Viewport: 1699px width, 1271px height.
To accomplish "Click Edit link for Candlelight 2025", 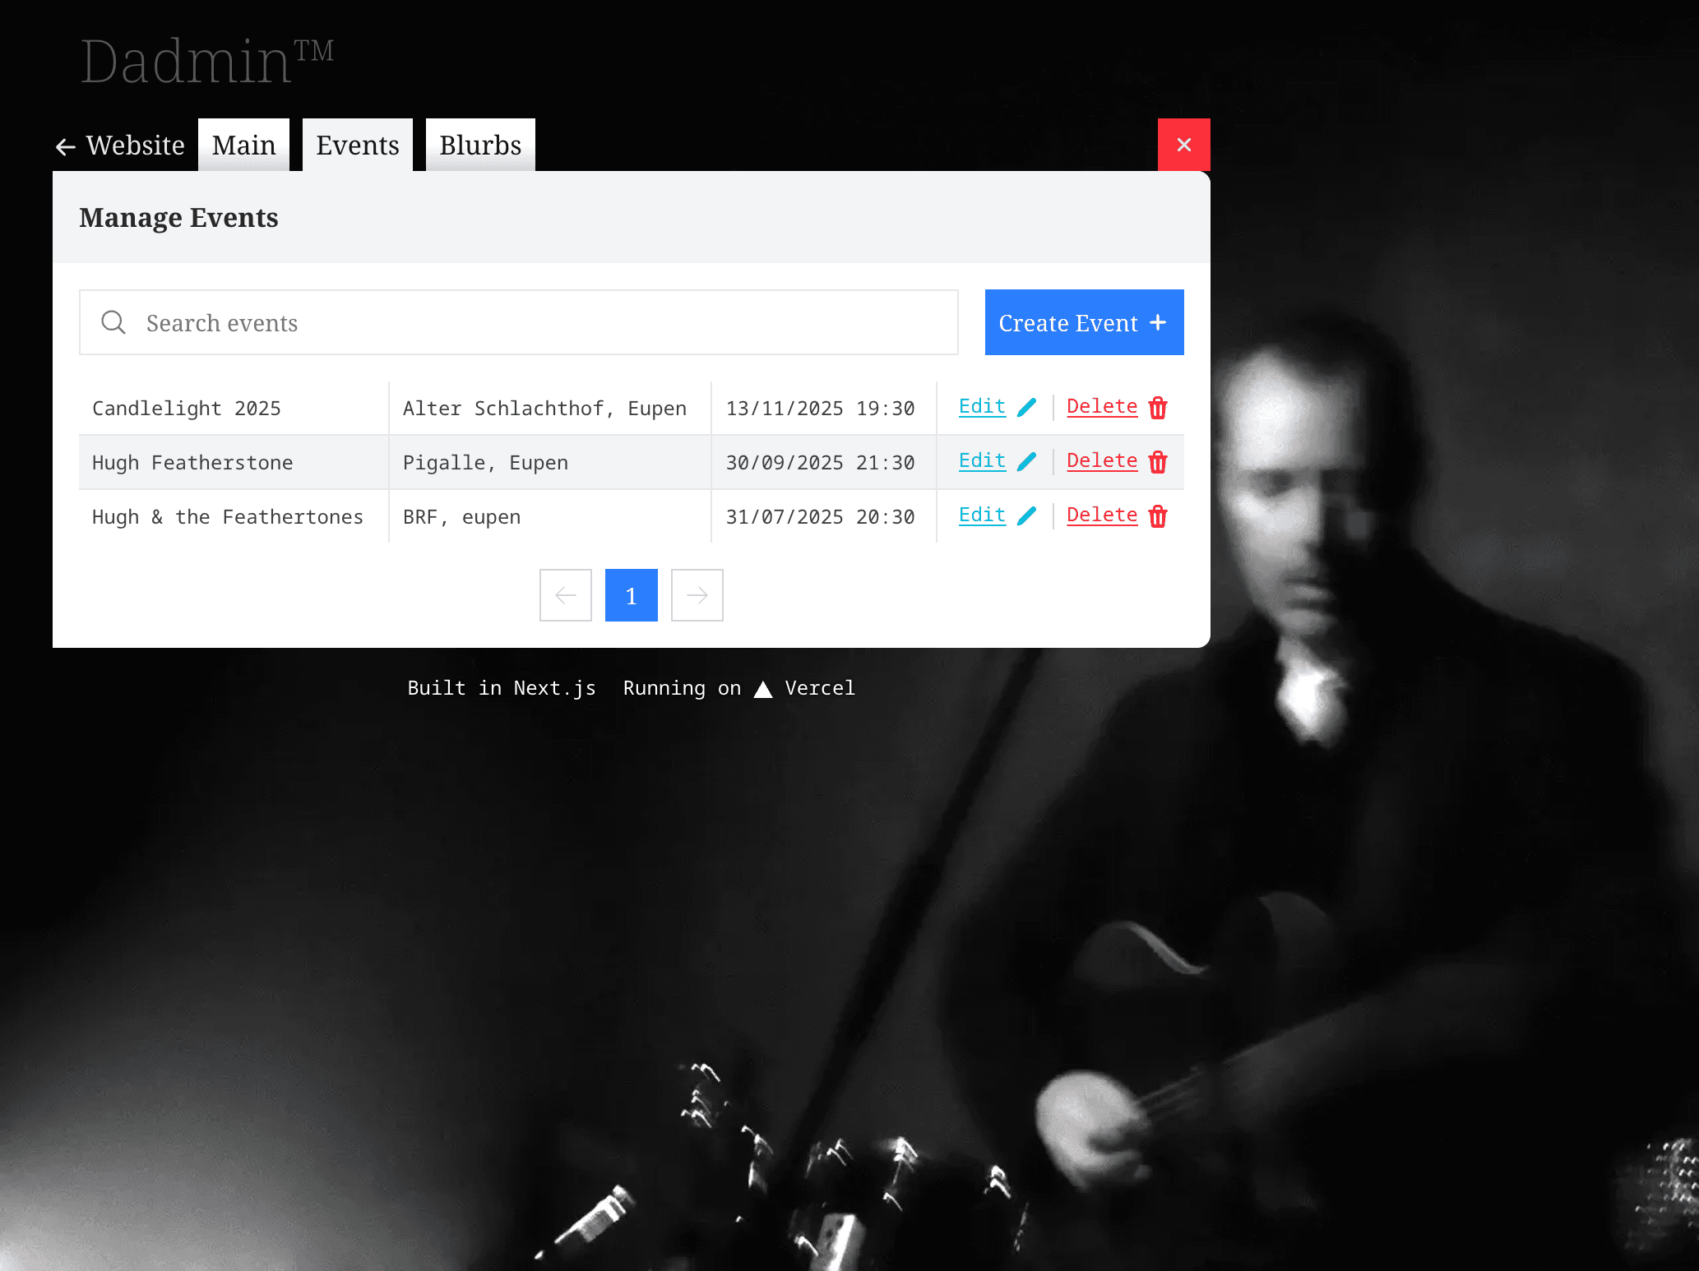I will point(982,407).
